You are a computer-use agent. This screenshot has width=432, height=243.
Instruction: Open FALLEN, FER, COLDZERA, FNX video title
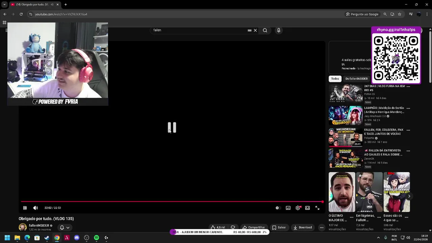click(384, 132)
